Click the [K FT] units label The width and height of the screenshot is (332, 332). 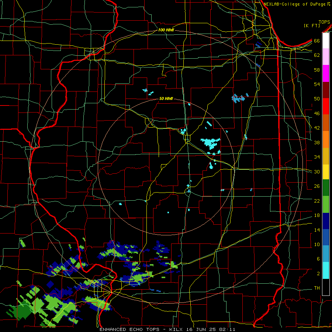312,25
